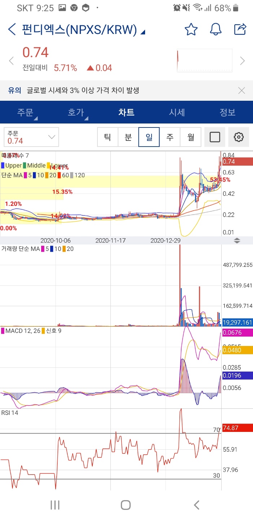Add NPXS/KRW to favorites with star
The image size is (253, 520).
[191, 30]
